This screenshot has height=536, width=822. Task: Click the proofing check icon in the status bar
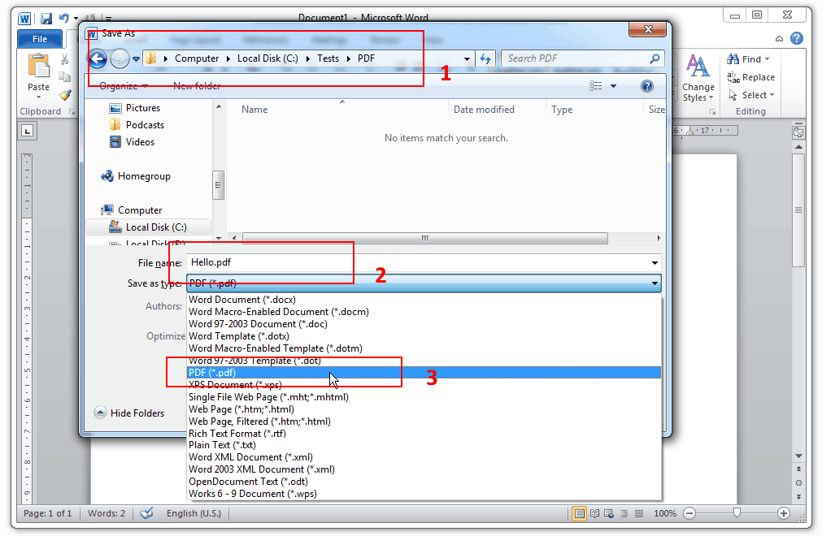pos(146,513)
